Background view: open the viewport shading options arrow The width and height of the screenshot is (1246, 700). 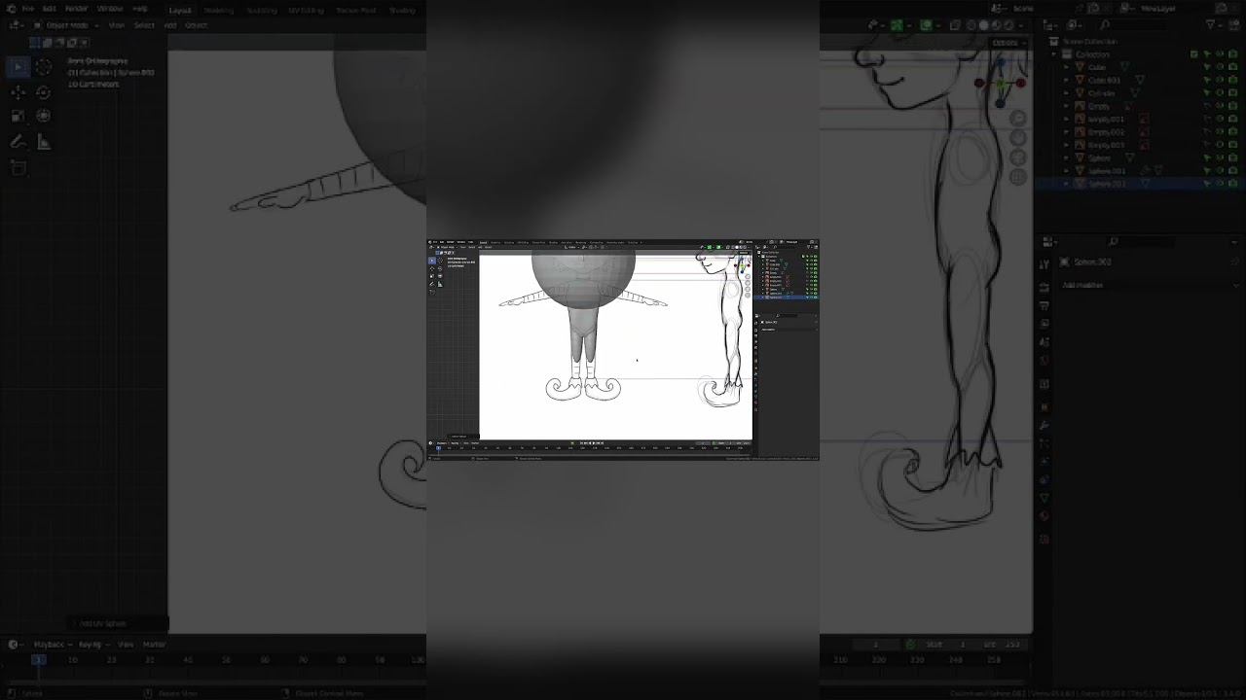point(1023,26)
